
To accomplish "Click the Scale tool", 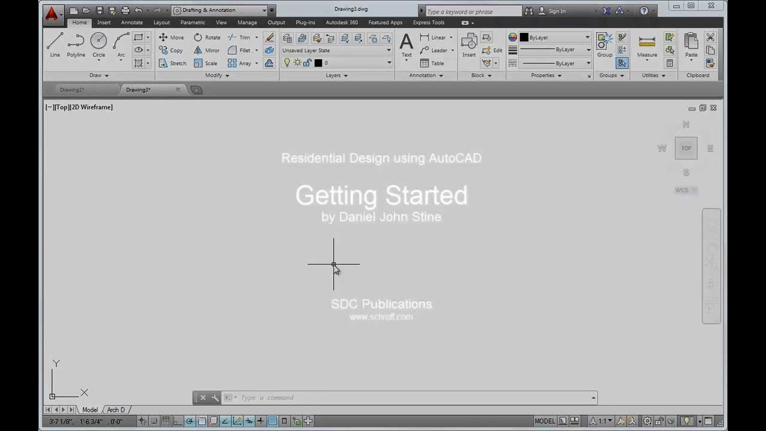I will (x=205, y=63).
